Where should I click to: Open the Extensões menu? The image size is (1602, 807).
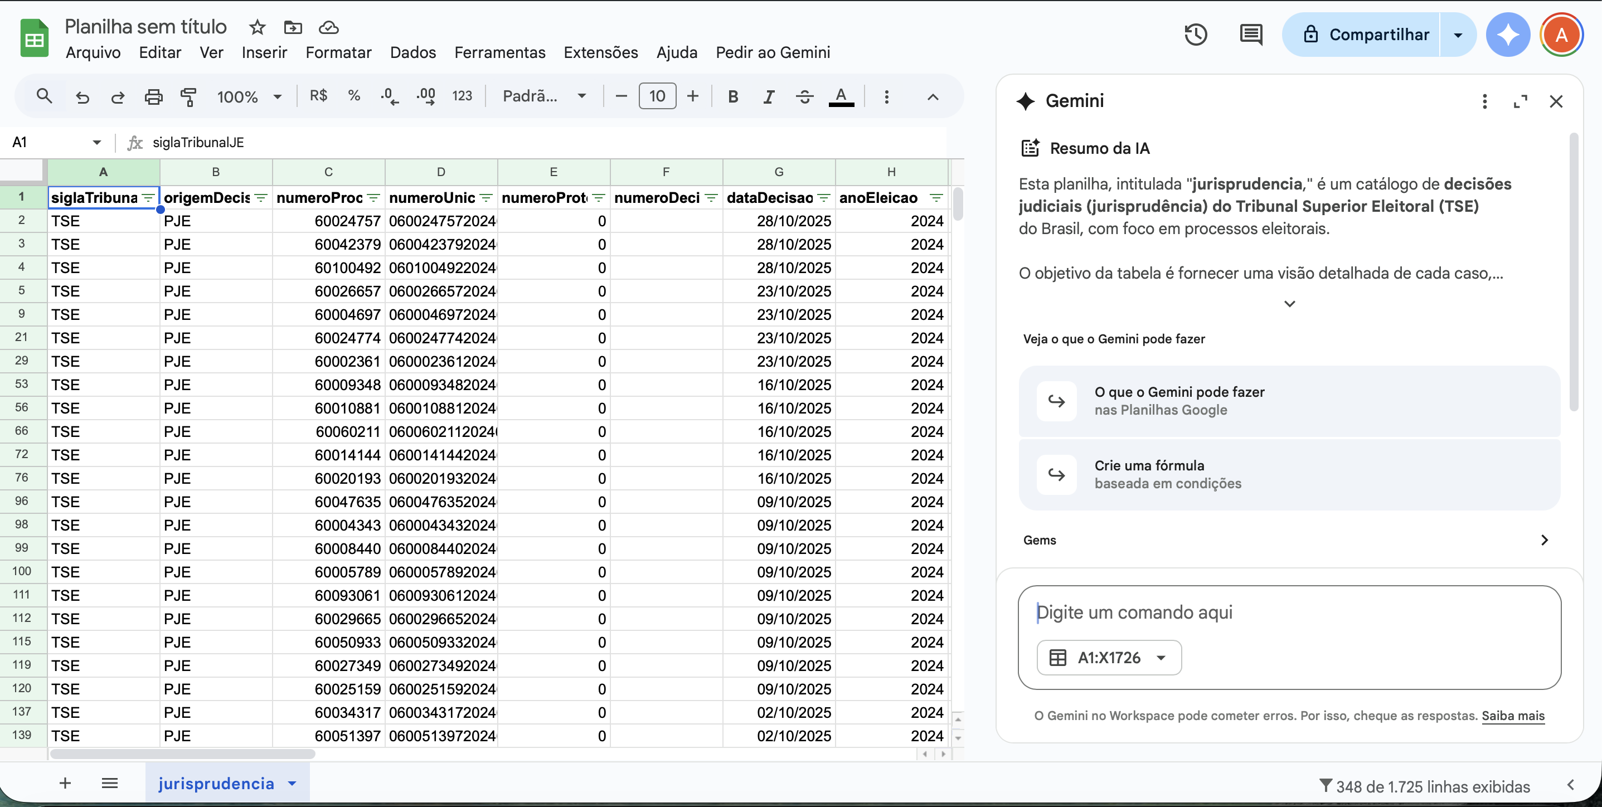click(x=600, y=52)
